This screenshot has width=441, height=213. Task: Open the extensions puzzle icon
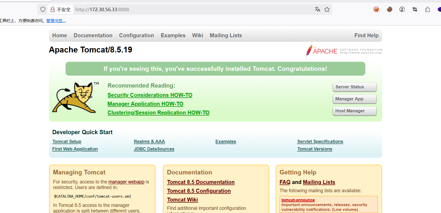[428, 10]
